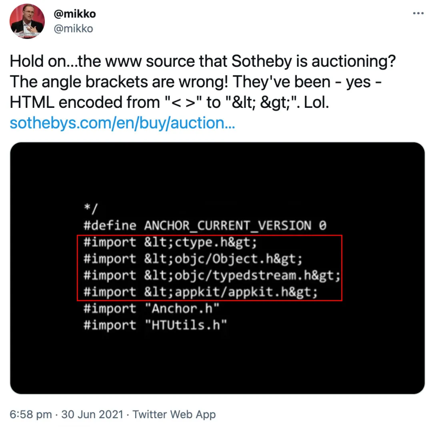Click the appkit/appkit.h import line
432x427 pixels.
click(200, 292)
